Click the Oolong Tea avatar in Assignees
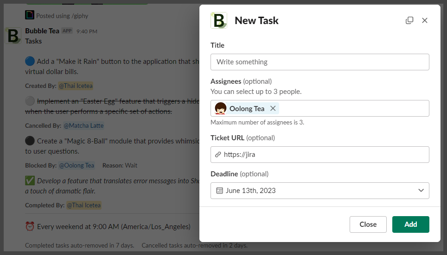 point(221,108)
